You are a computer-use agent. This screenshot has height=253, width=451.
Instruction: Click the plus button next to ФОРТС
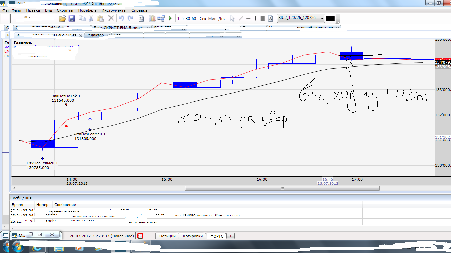coord(230,236)
